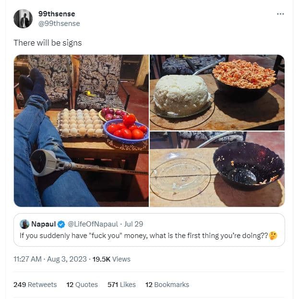The image size is (299, 299).
Task: Show the 249 Retweets list
Action: [x=35, y=285]
